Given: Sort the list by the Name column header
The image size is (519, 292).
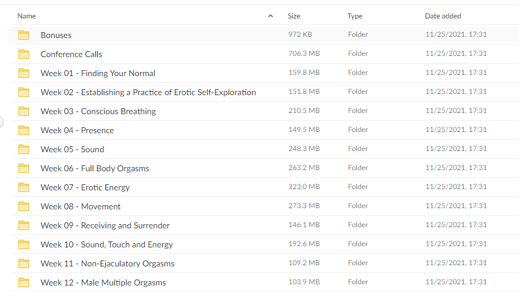Looking at the screenshot, I should (26, 16).
